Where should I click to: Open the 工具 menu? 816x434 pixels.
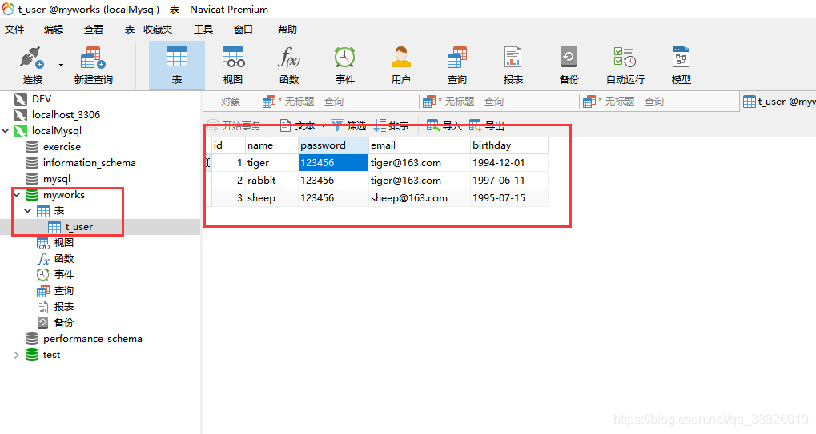coord(203,30)
